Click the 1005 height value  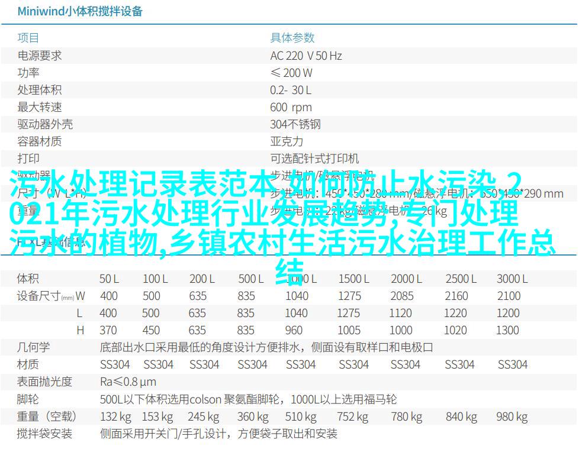(x=349, y=330)
